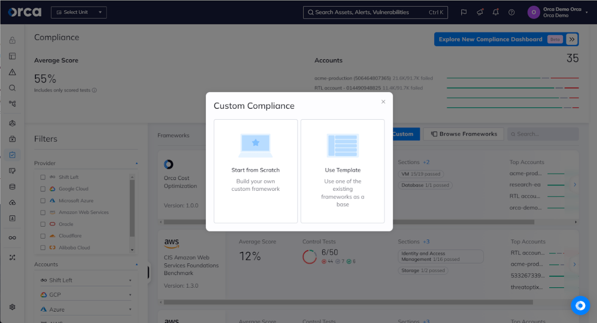Click the CIS 6/50 control tests ring
The height and width of the screenshot is (323, 597).
[x=309, y=256]
